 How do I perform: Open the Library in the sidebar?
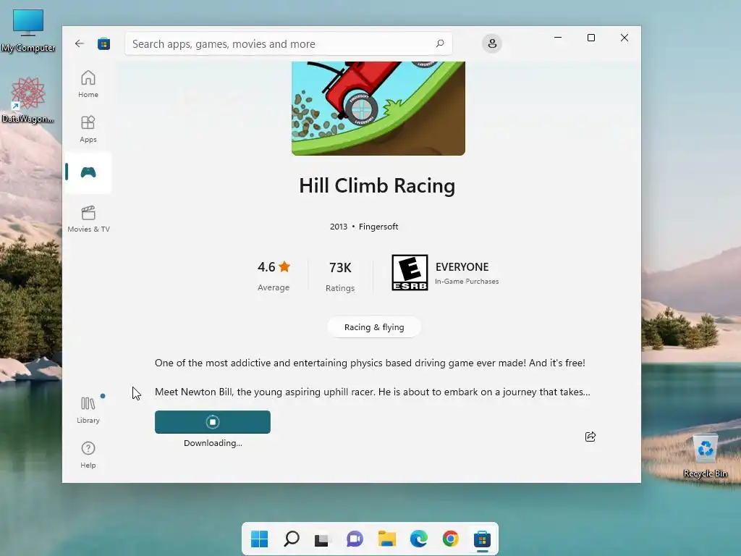[x=88, y=410]
